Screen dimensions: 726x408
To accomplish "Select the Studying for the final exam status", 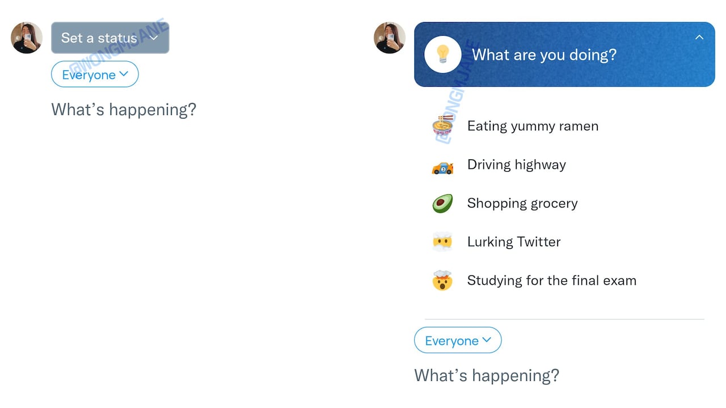I will pyautogui.click(x=551, y=280).
